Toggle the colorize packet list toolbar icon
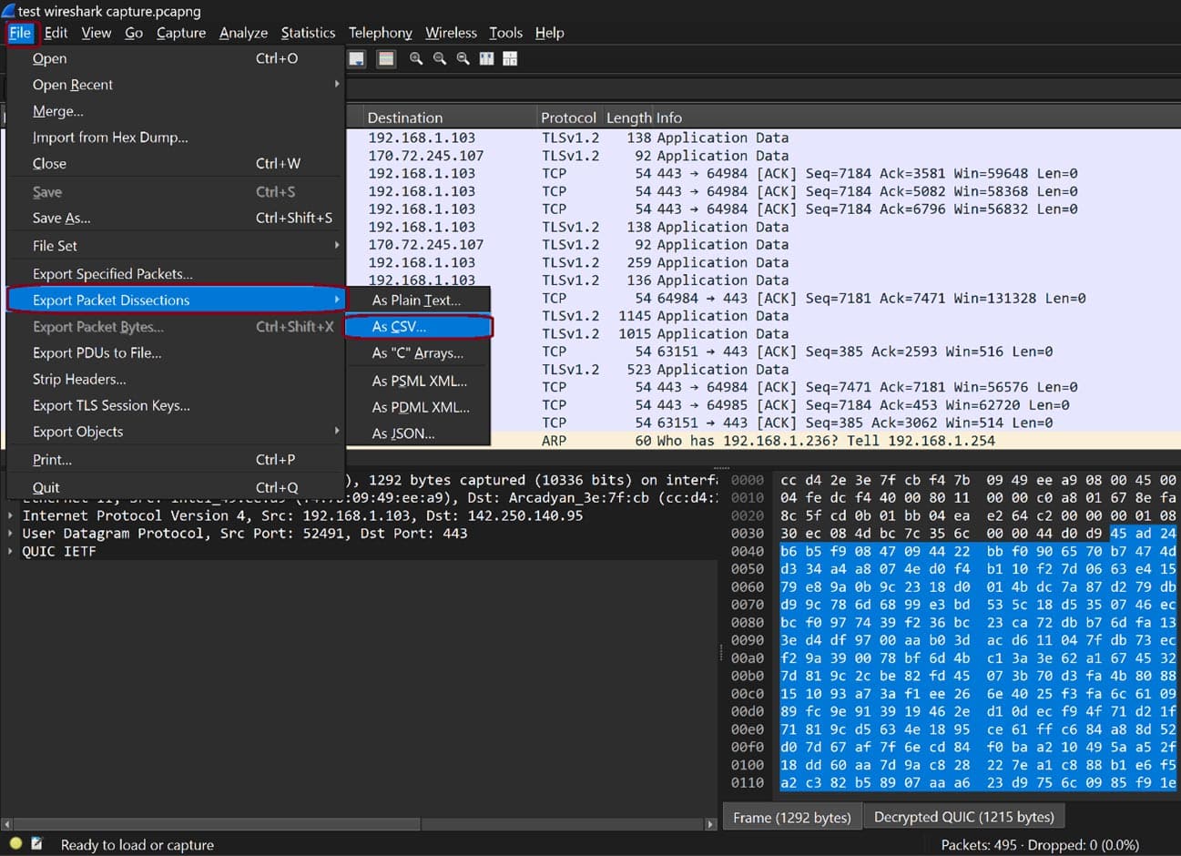 [386, 58]
